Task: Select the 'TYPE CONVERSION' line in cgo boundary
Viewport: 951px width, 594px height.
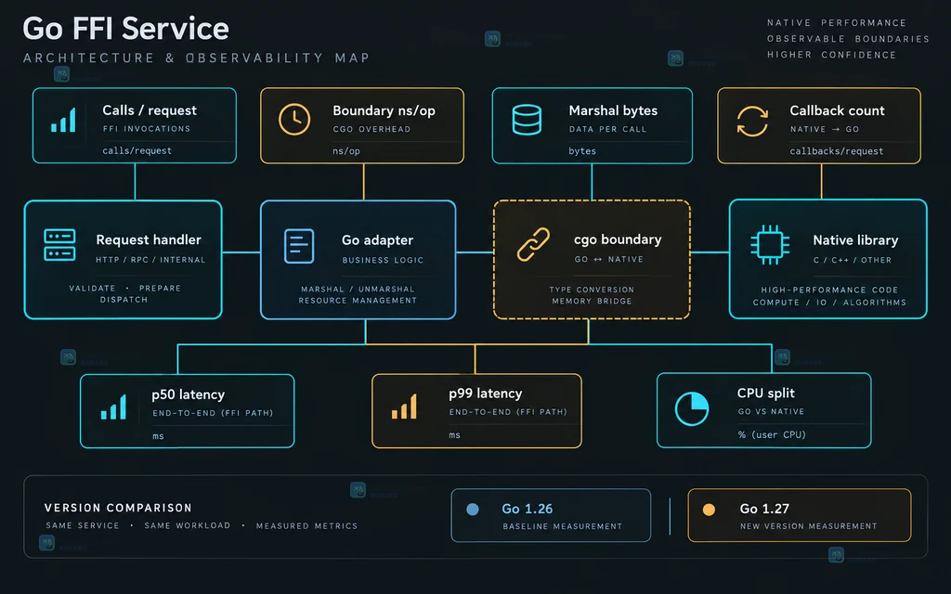Action: tap(592, 290)
